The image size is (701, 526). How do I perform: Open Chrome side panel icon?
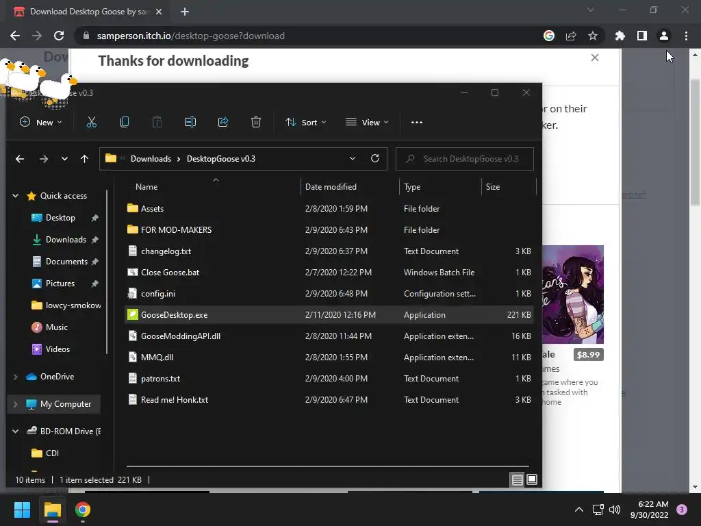tap(642, 36)
